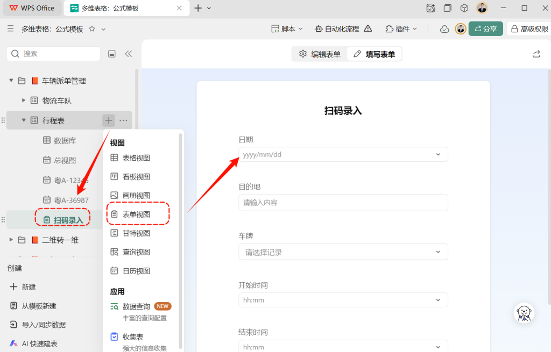Screen dimensions: 551x352
Task: Click the share arrow icon above the form
Action: tap(536, 54)
